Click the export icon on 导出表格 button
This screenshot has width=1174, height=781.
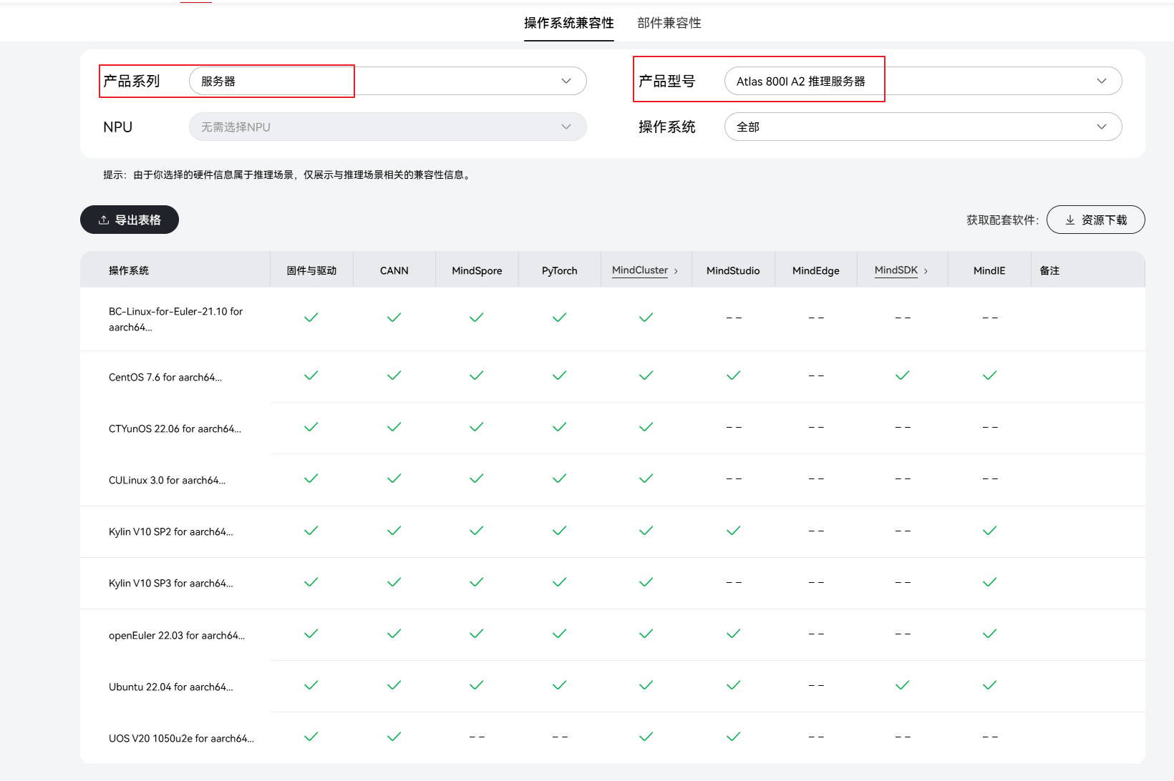(104, 220)
